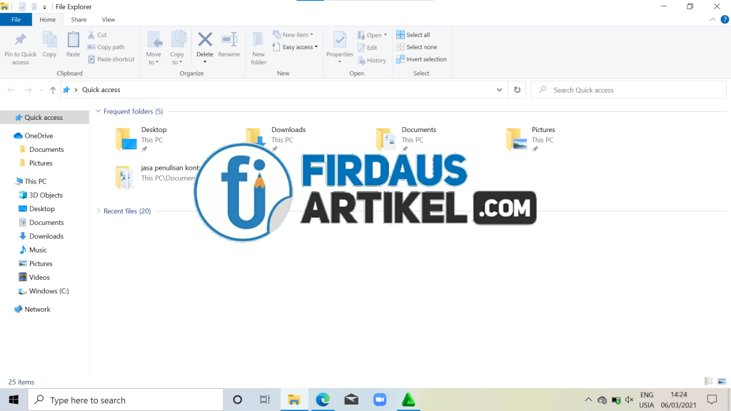Click Select all in Select group

pos(413,35)
